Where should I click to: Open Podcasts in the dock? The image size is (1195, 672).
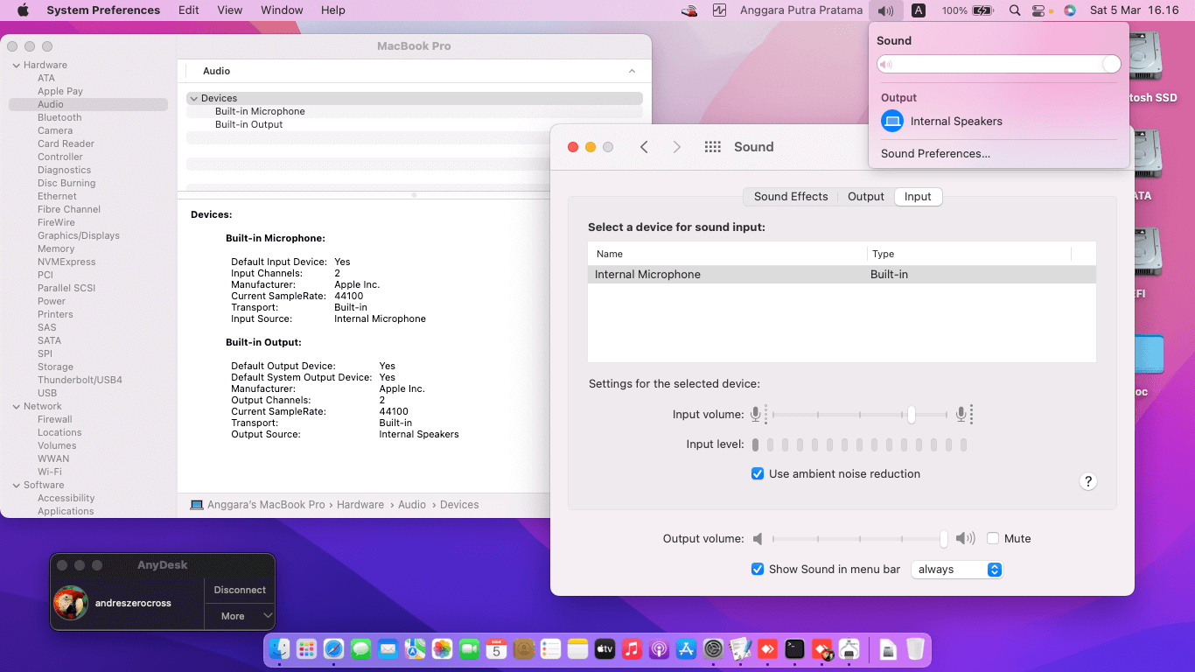point(659,649)
